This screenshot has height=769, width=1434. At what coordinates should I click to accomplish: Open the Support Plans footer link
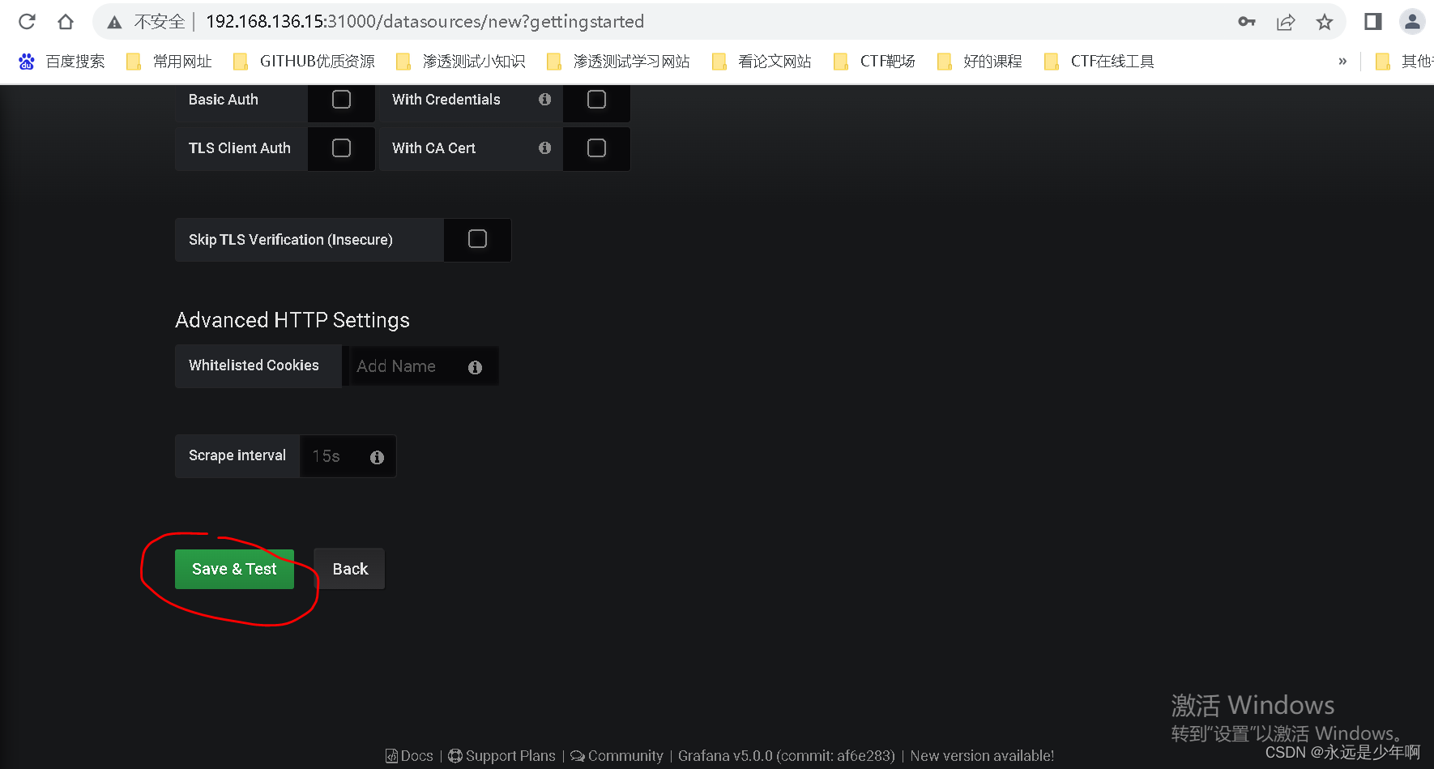501,756
